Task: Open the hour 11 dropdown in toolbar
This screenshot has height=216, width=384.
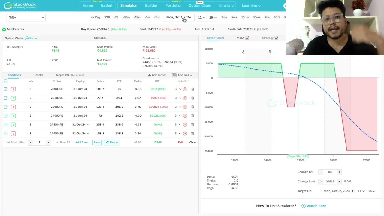Action: [x=202, y=17]
